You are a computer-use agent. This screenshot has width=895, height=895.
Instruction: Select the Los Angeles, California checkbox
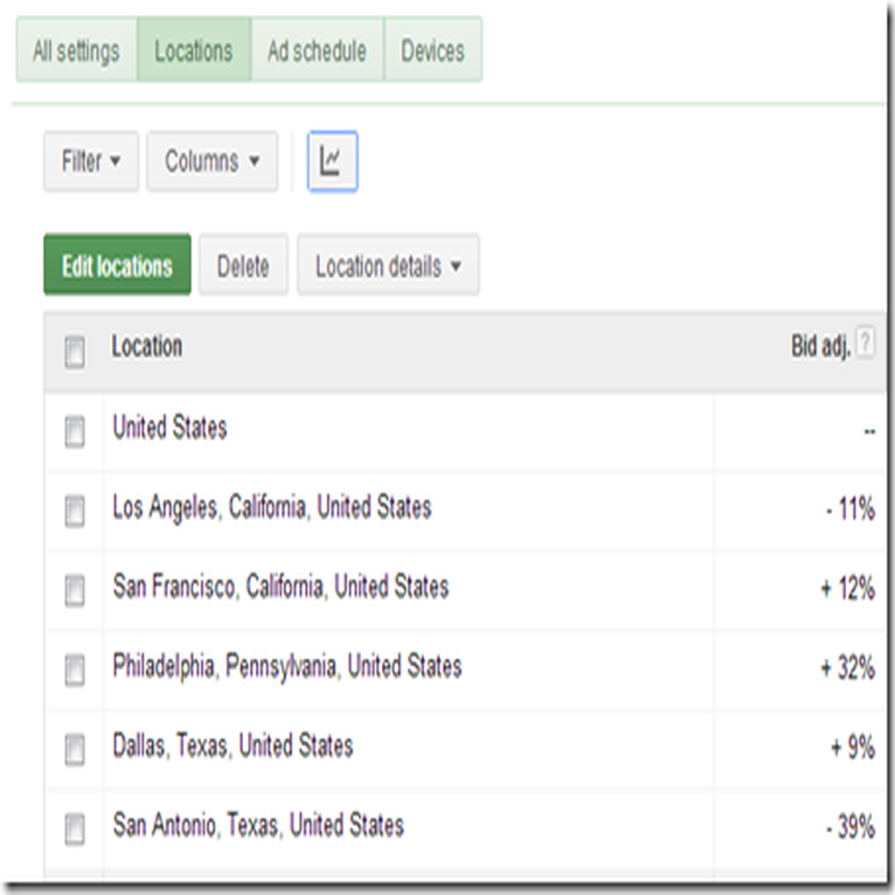click(75, 510)
